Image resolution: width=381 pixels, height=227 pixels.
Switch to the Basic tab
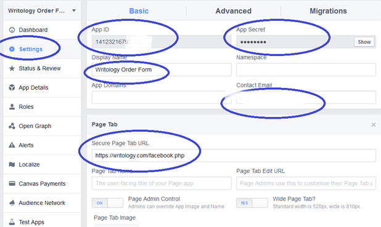click(x=139, y=11)
